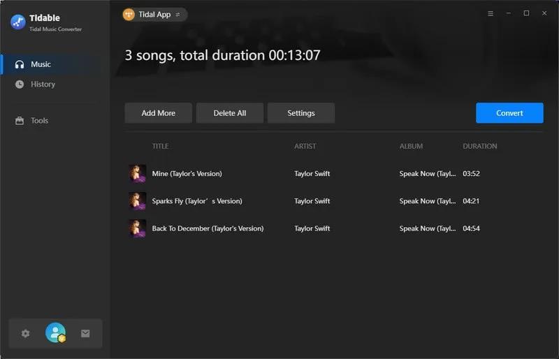559x359 pixels.
Task: Click the clock icon next to History
Action: pyautogui.click(x=20, y=84)
